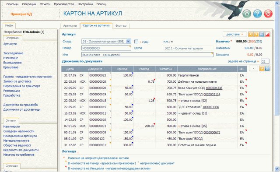The width and height of the screenshot is (280, 172).
Task: Click the blue grid icon next to table header
Action: pyautogui.click(x=267, y=68)
